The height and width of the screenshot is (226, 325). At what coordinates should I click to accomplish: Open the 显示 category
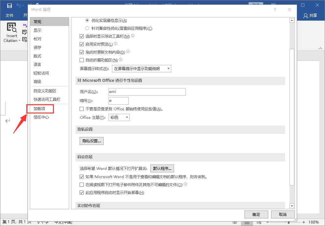point(49,30)
